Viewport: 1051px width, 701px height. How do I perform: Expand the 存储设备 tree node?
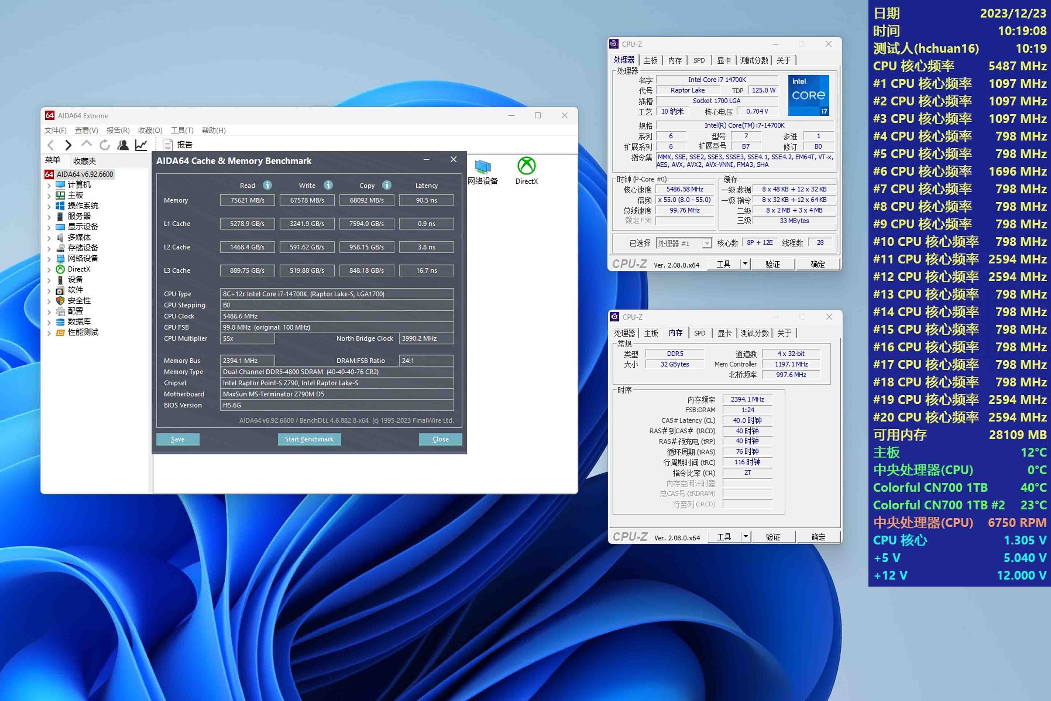click(49, 248)
